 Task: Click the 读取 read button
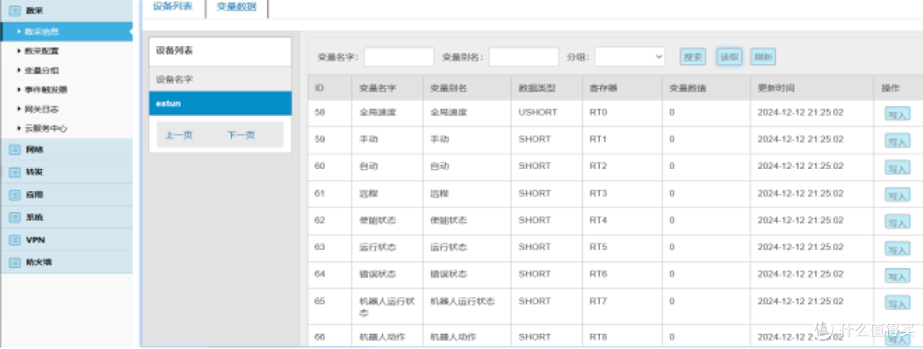pos(729,57)
